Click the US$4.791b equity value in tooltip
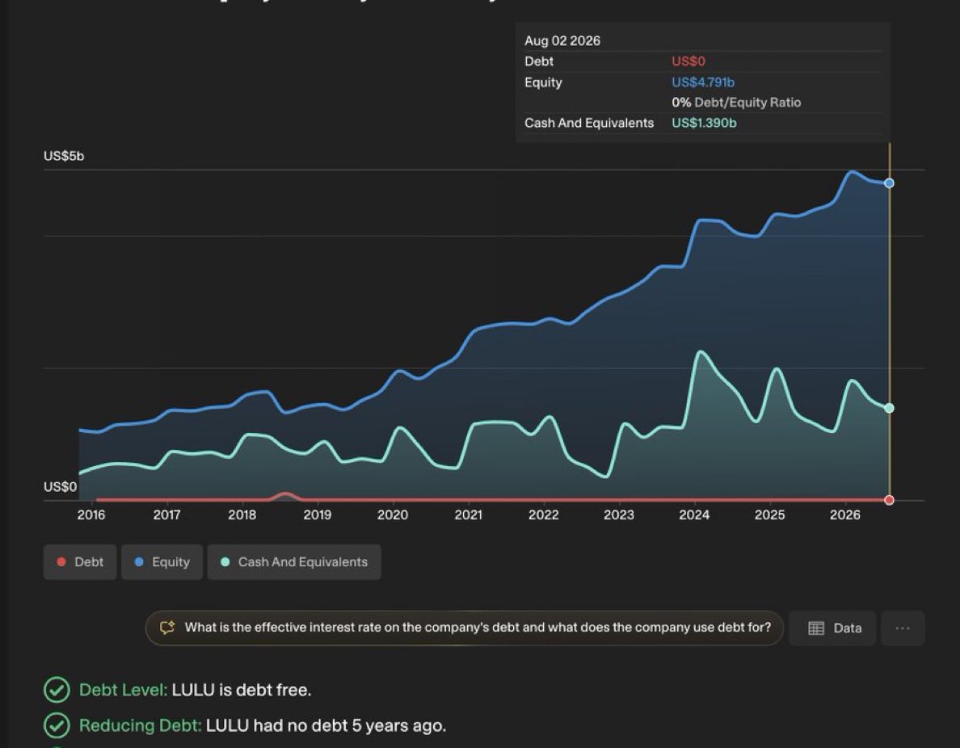Viewport: 960px width, 748px height. [x=703, y=82]
